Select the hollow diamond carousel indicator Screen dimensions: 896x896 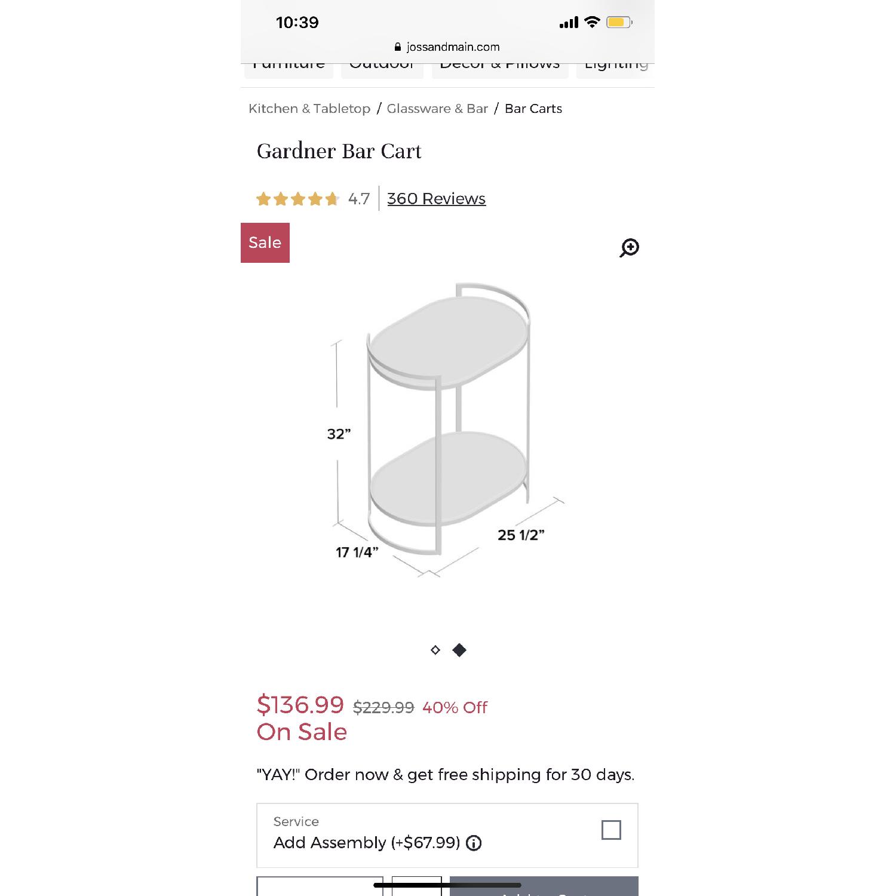(x=435, y=649)
